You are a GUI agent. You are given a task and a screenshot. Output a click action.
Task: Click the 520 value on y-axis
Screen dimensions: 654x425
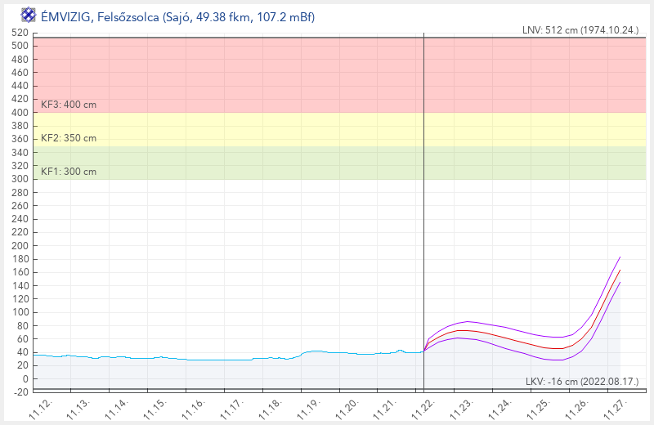tap(20, 33)
